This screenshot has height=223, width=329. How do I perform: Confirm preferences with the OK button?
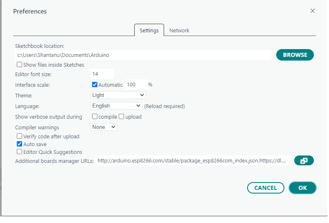(302, 188)
